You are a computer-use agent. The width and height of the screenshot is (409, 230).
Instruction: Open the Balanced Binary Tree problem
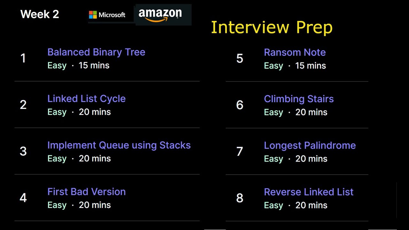96,52
